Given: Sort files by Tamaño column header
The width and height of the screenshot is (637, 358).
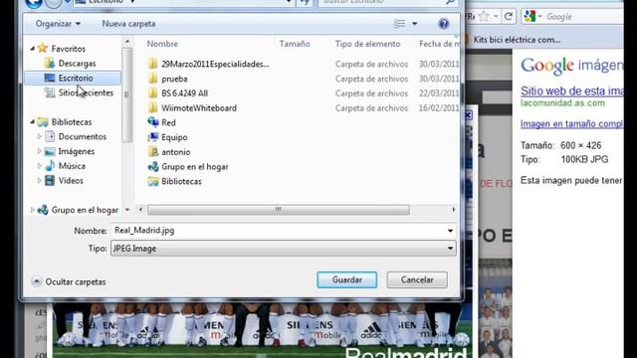Looking at the screenshot, I should (x=295, y=44).
